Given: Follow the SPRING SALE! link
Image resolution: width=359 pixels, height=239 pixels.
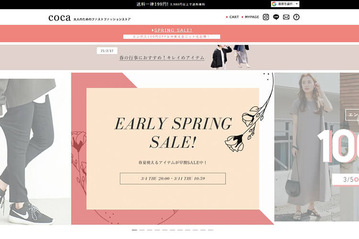Looking at the screenshot, I should pyautogui.click(x=173, y=30).
